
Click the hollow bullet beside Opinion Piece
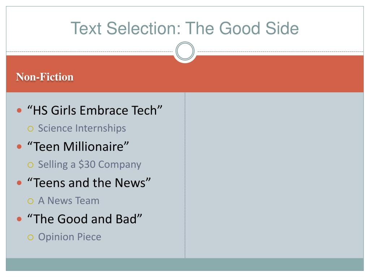[30, 237]
